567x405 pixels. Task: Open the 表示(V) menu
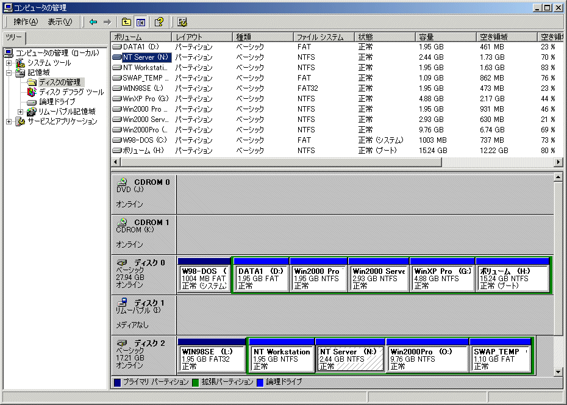coord(60,22)
